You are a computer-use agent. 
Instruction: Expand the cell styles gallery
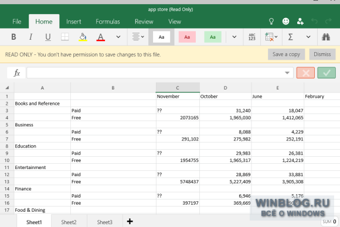tap(234, 37)
